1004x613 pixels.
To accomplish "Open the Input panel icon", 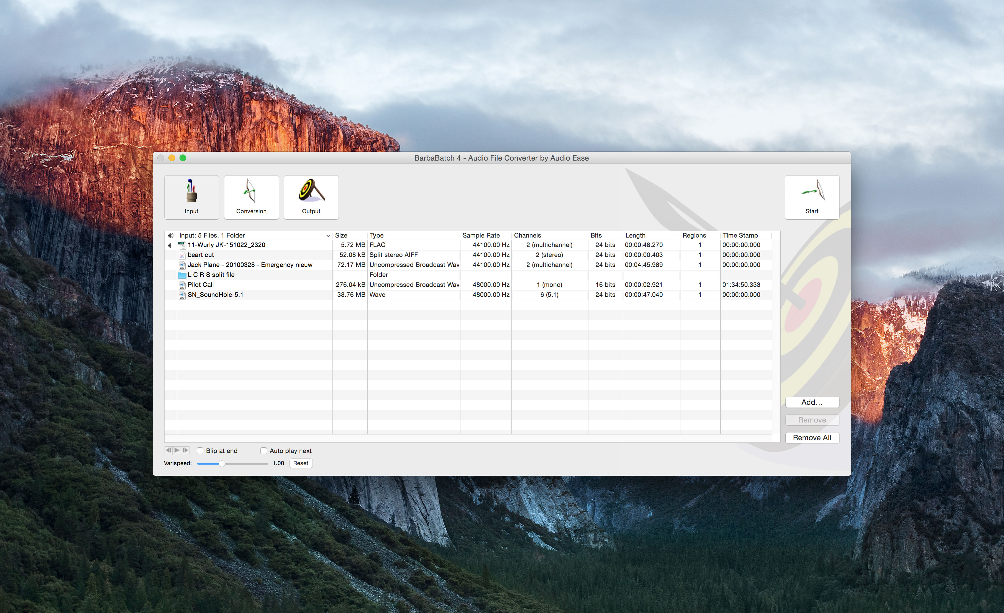I will pos(191,197).
